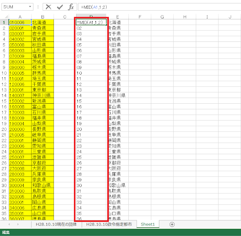Image resolution: width=241 pixels, height=236 pixels.
Task: Click the Enter checkmark icon in formula bar
Action: [x=59, y=7]
